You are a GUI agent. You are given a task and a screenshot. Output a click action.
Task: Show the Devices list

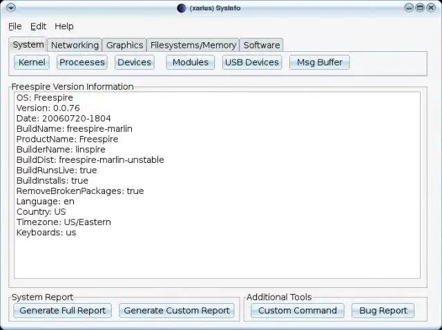coord(135,62)
